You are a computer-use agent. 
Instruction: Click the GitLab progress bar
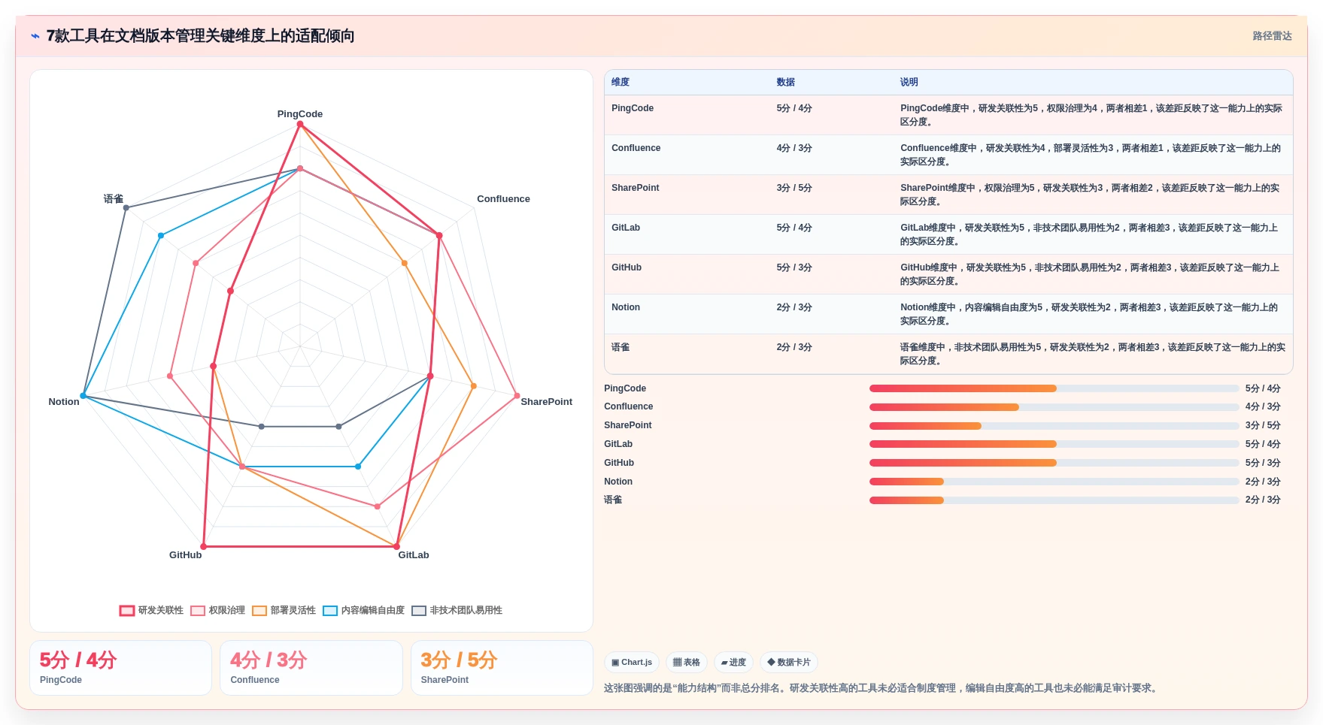point(1054,444)
